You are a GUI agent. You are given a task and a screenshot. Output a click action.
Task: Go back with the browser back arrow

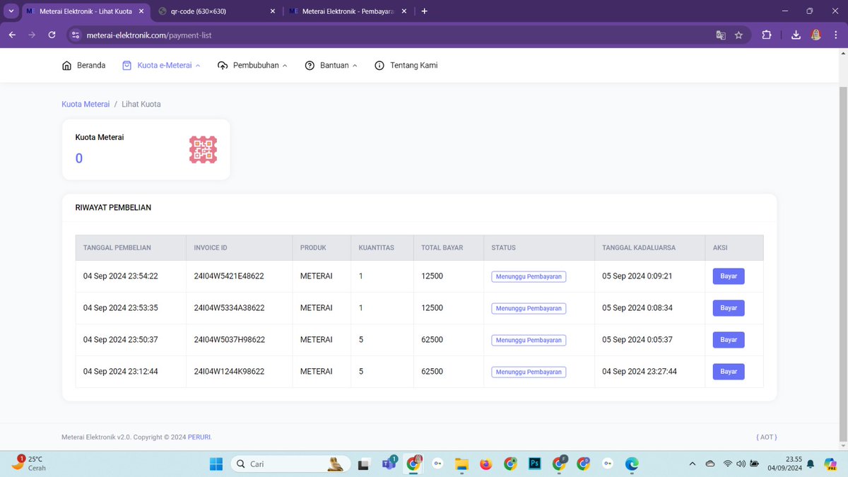click(12, 35)
